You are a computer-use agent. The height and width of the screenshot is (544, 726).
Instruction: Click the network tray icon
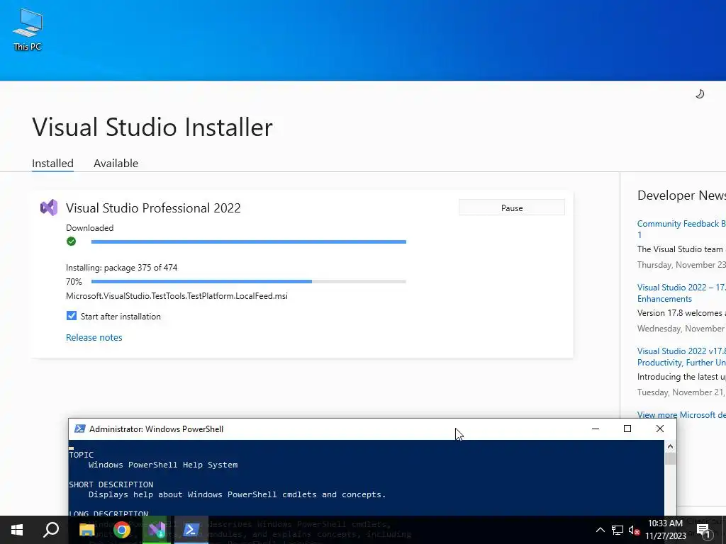pyautogui.click(x=618, y=530)
